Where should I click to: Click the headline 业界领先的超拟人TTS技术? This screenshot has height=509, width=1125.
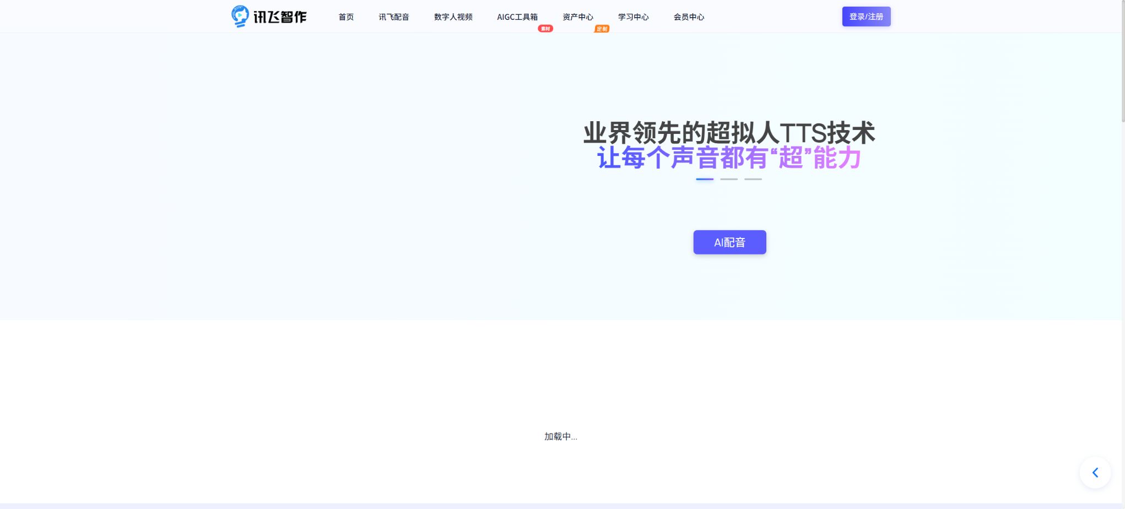coord(729,133)
